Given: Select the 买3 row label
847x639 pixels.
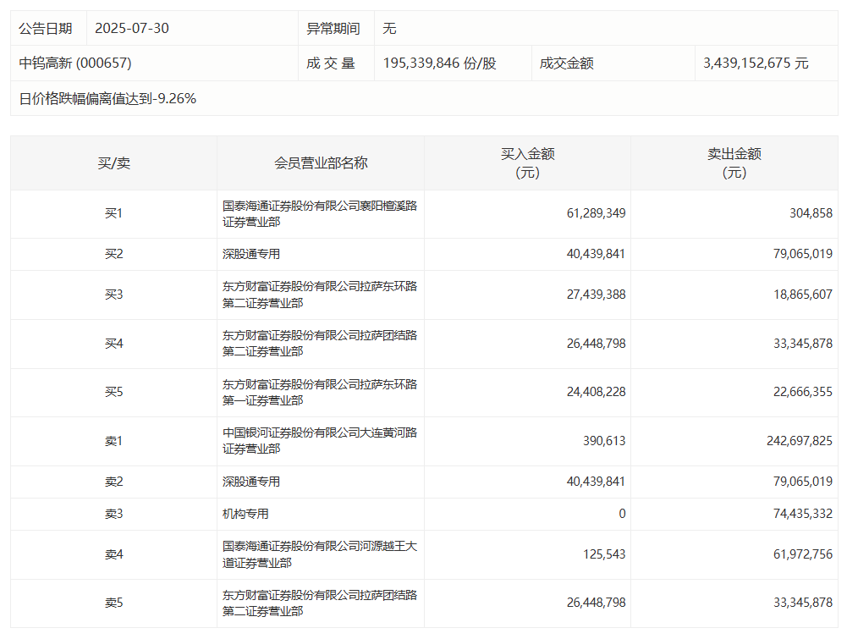Looking at the screenshot, I should pyautogui.click(x=114, y=295).
